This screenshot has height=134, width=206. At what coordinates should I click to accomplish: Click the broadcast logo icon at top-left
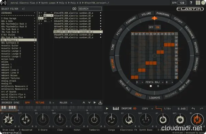click(x=3, y=3)
